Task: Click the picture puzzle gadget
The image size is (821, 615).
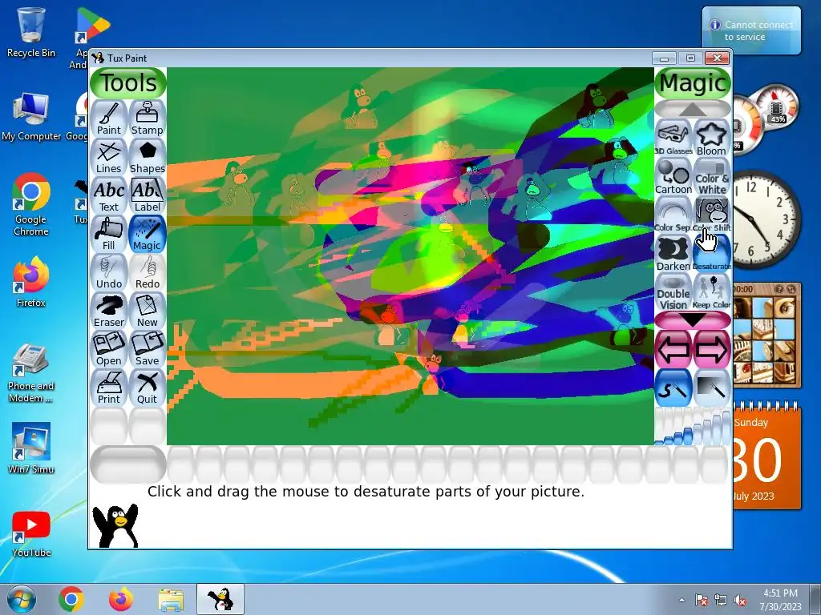Action: tap(766, 335)
